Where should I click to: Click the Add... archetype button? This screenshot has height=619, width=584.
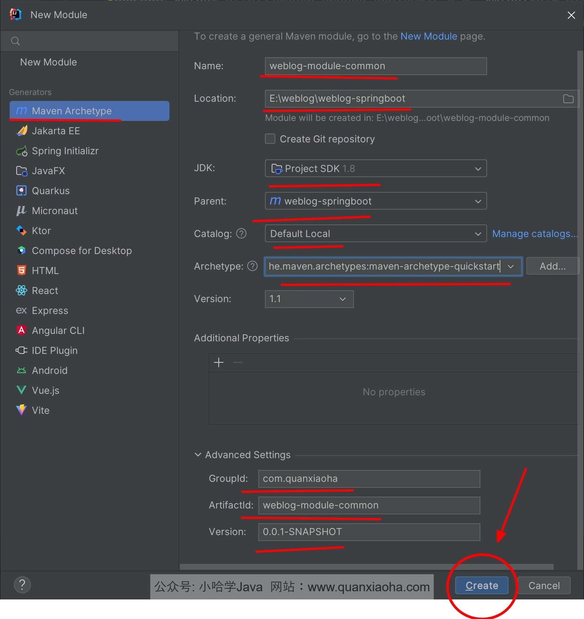coord(552,266)
